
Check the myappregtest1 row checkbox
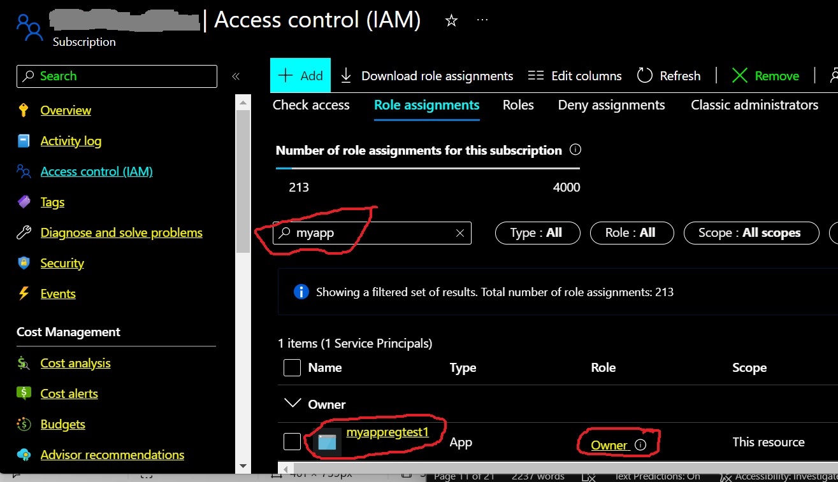pos(292,441)
